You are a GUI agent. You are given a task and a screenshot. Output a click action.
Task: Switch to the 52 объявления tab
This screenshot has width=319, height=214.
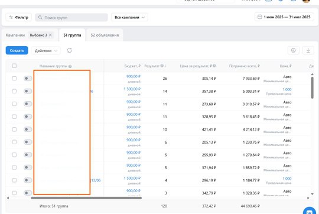pos(105,35)
